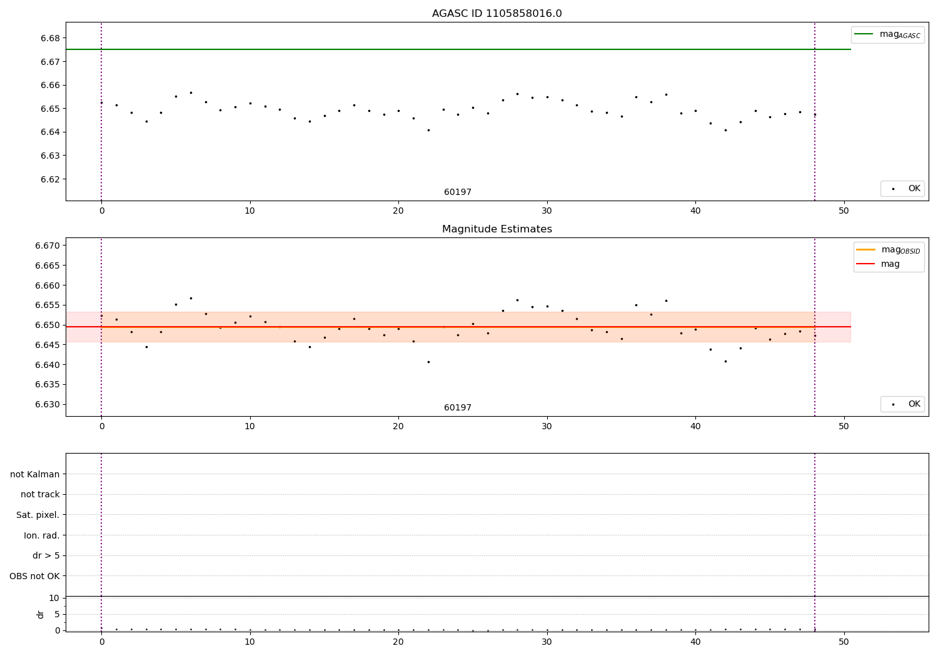Click the 'mag AGASC' legend label in the top plot
The height and width of the screenshot is (656, 938).
pyautogui.click(x=900, y=35)
